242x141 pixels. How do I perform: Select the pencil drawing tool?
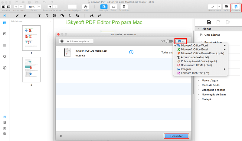[17, 16]
